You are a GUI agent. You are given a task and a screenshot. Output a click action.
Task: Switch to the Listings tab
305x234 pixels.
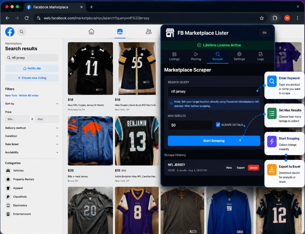click(x=174, y=56)
